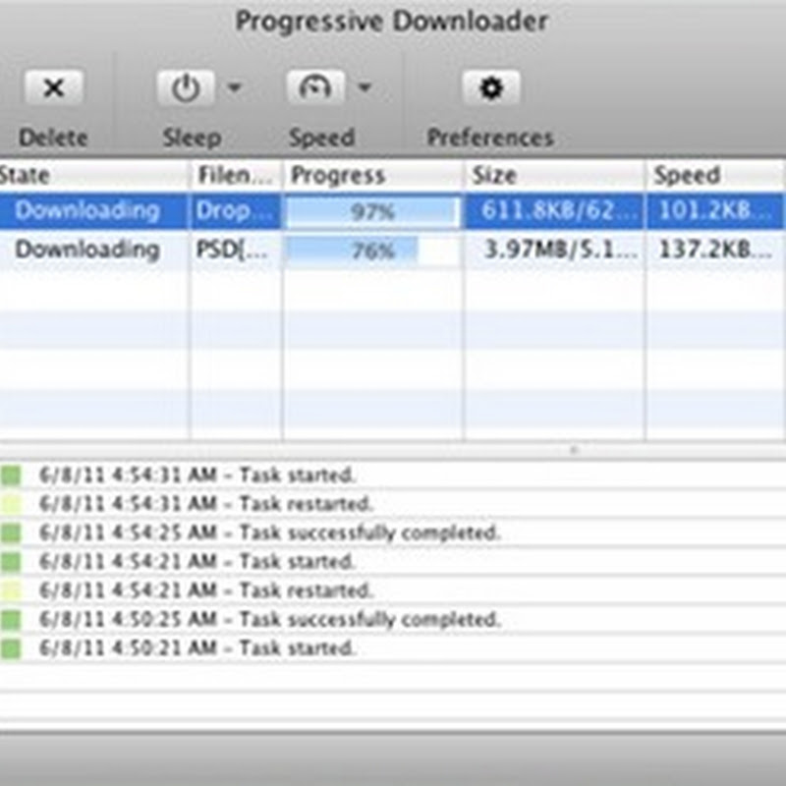Click the Speed gauge icon
This screenshot has height=786, width=786.
315,88
